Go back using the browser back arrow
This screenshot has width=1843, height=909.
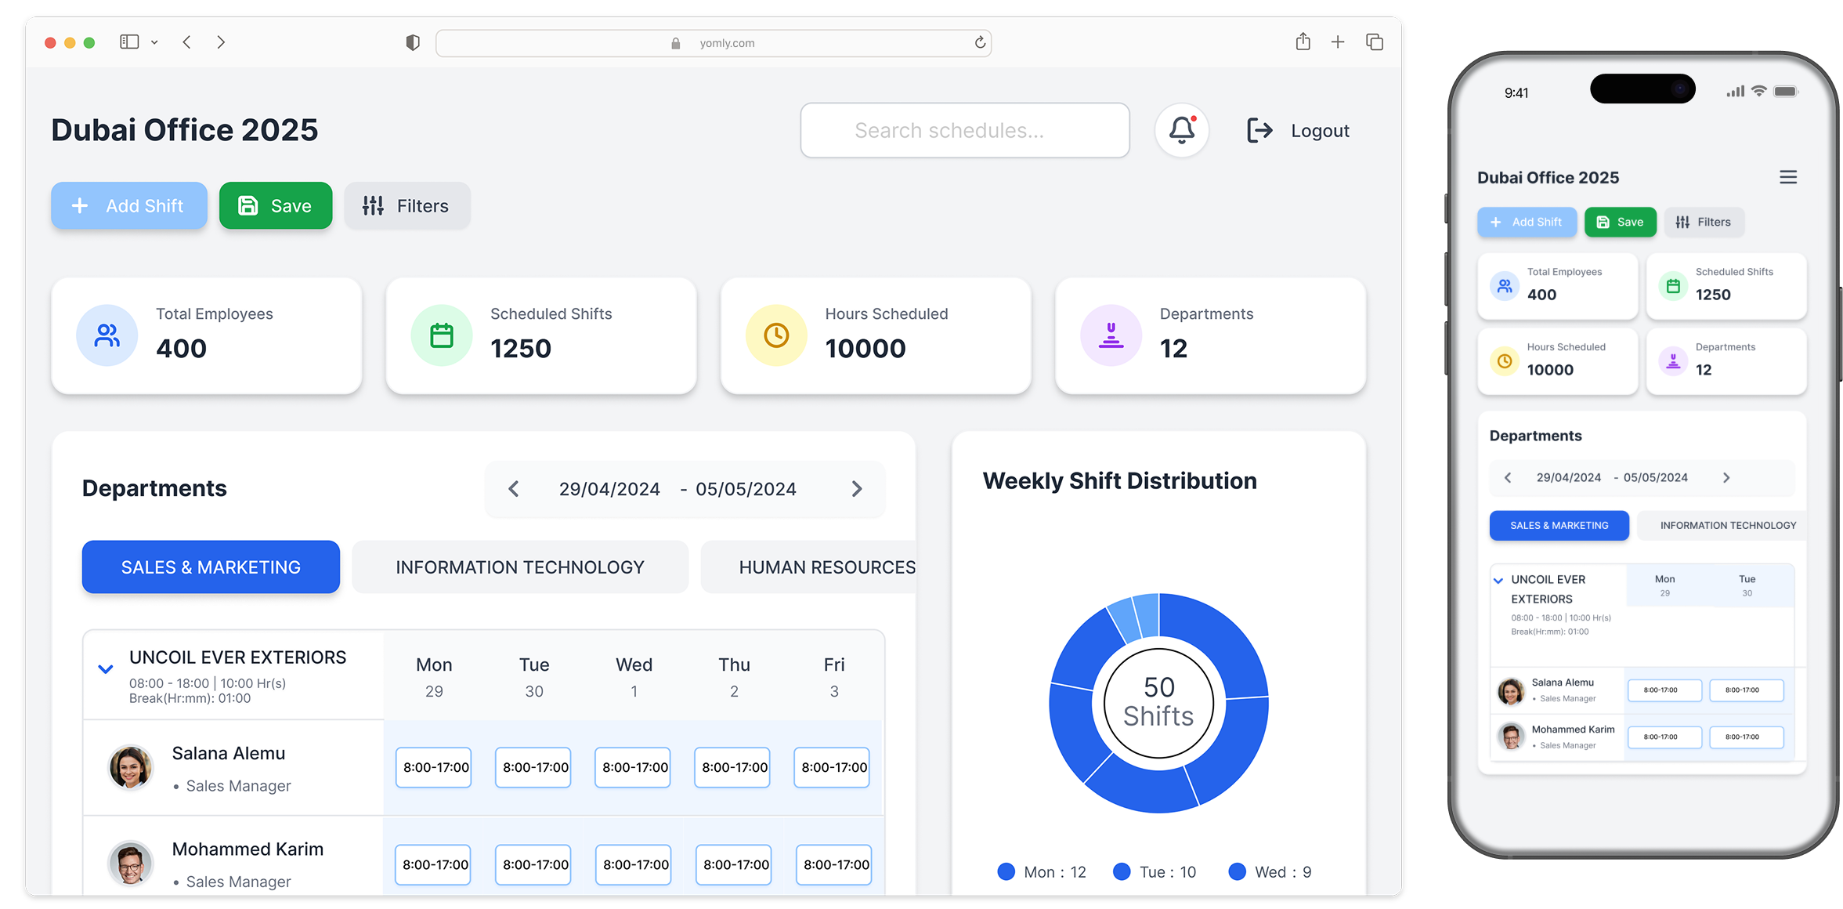[x=186, y=42]
